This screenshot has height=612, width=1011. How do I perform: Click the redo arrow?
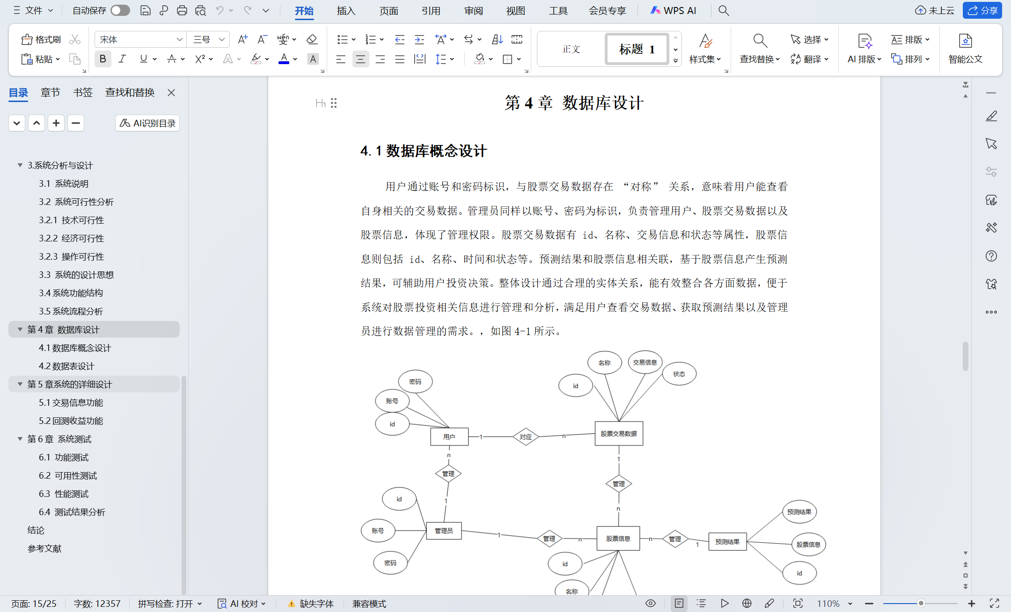point(247,10)
